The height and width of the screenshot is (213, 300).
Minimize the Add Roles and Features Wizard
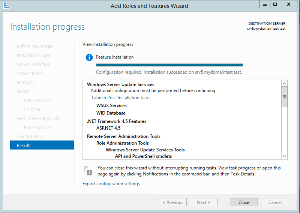coord(265,5)
